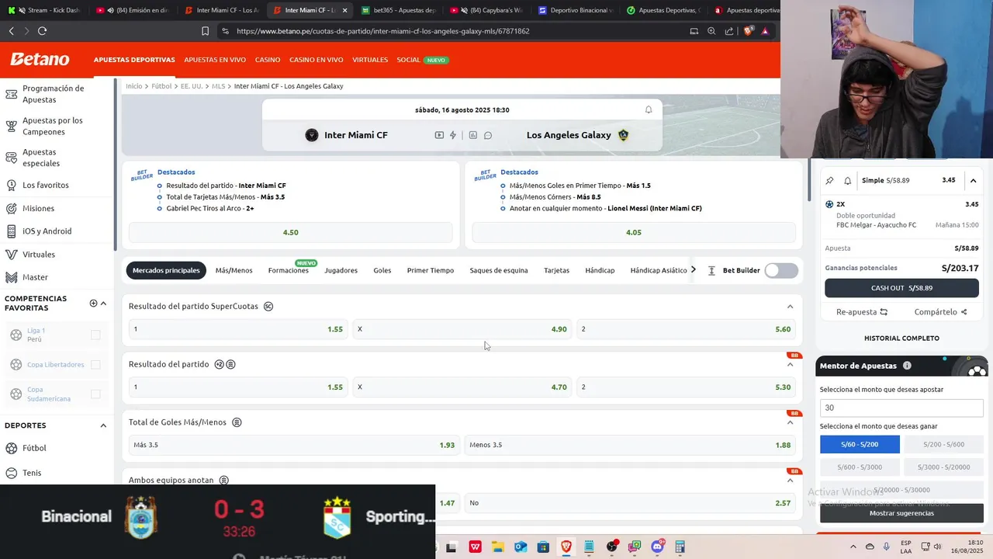Click the Re-apuesta button

(x=862, y=312)
